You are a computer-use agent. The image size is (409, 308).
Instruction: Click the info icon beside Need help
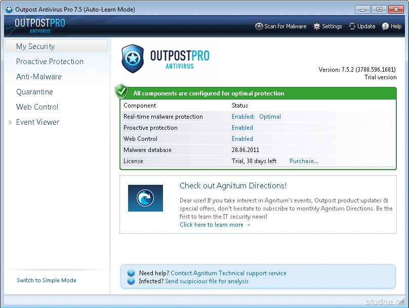coord(131,273)
